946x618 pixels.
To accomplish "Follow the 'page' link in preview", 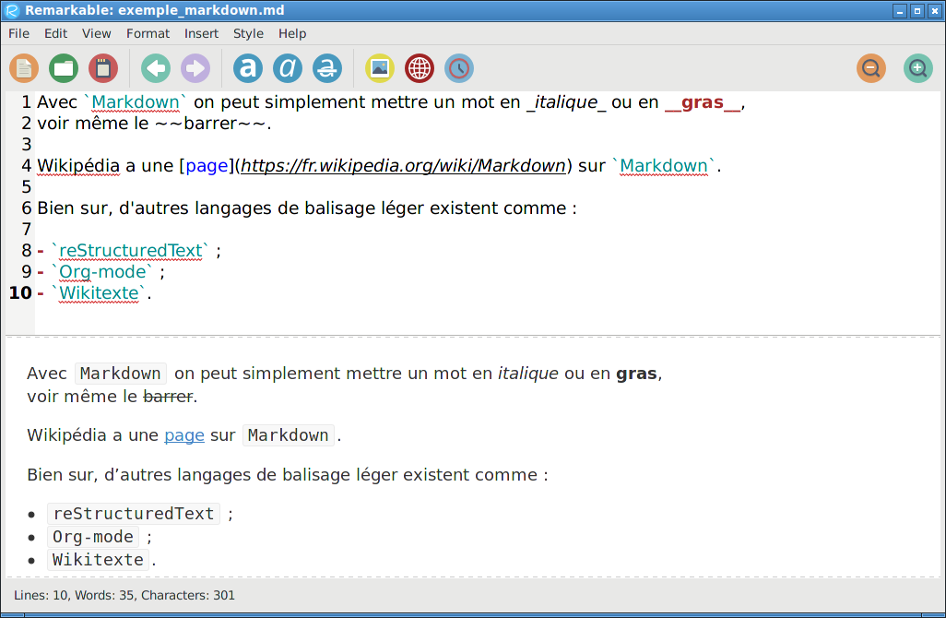I will pyautogui.click(x=184, y=435).
